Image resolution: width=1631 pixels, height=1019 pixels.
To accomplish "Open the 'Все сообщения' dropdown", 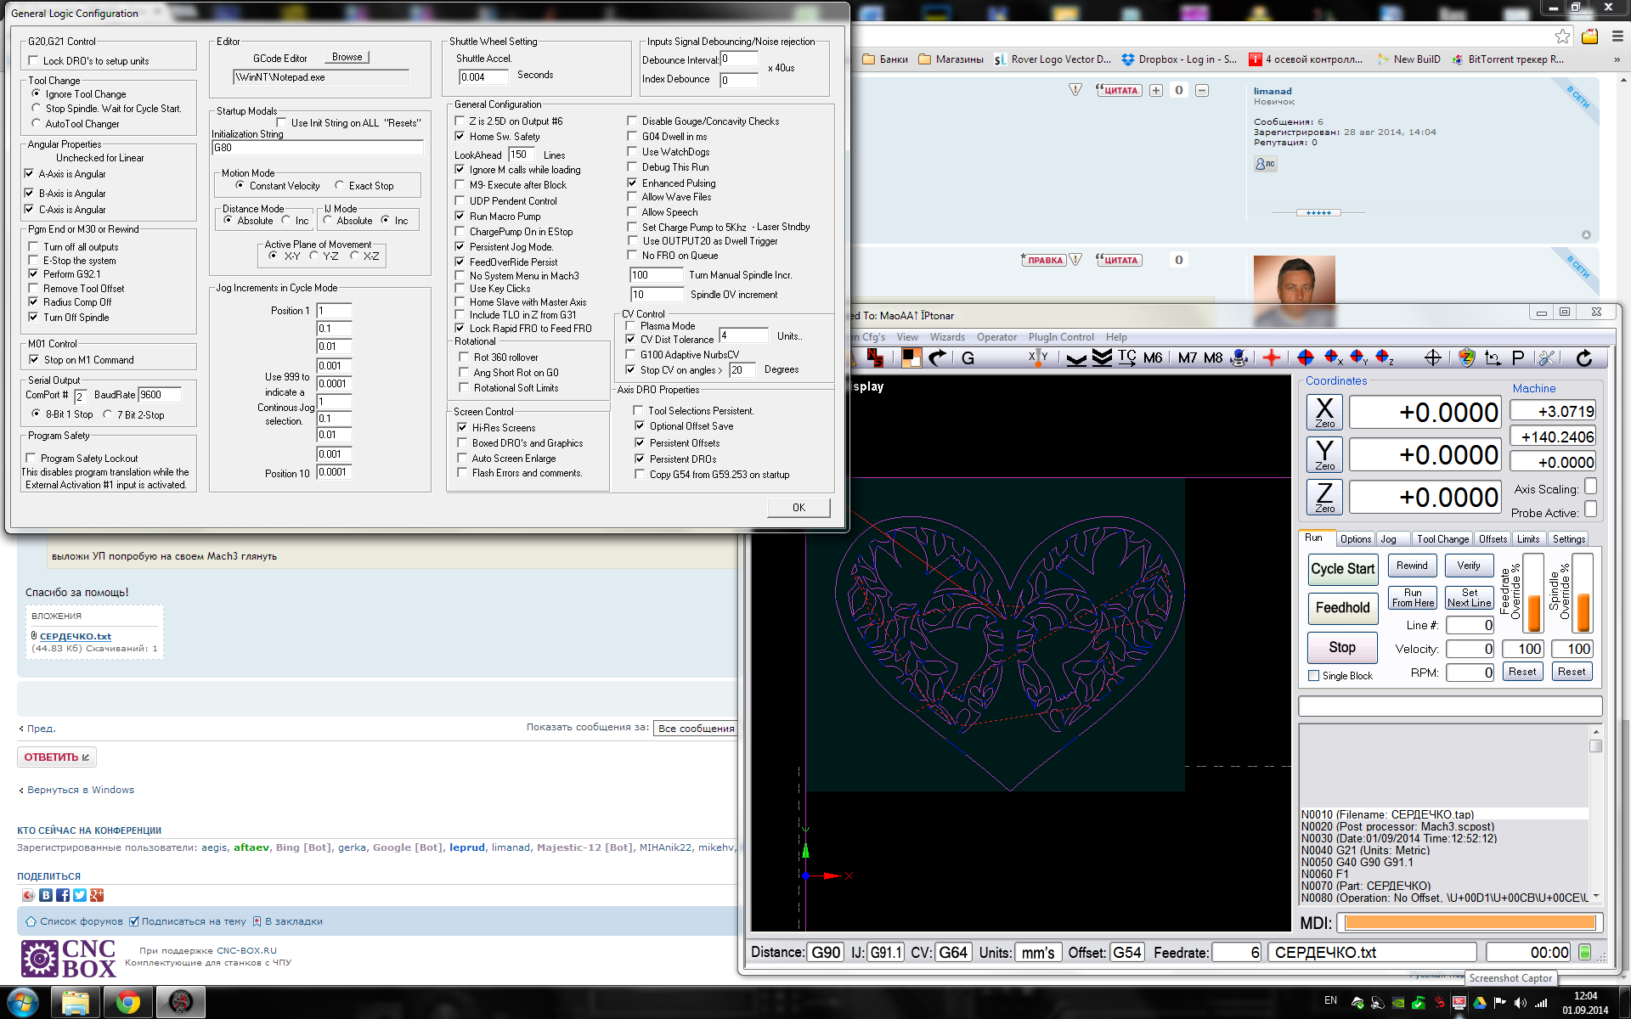I will tap(695, 729).
